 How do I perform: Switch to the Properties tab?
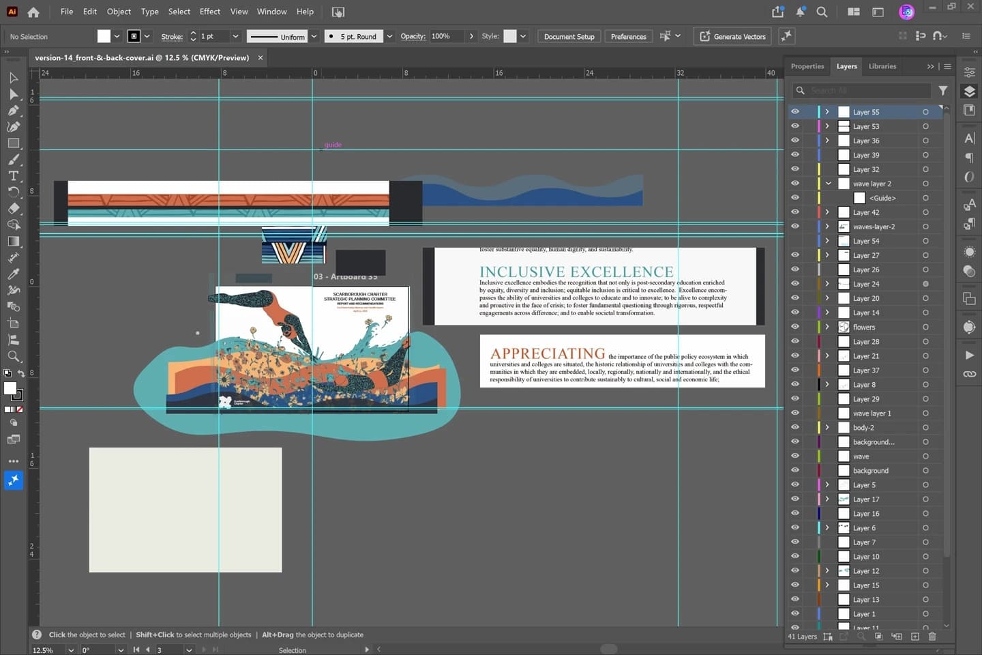(x=807, y=66)
